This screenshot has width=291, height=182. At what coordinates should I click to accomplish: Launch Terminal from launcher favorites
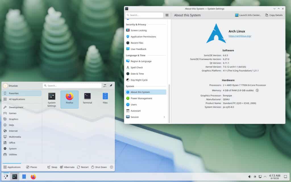pos(87,100)
